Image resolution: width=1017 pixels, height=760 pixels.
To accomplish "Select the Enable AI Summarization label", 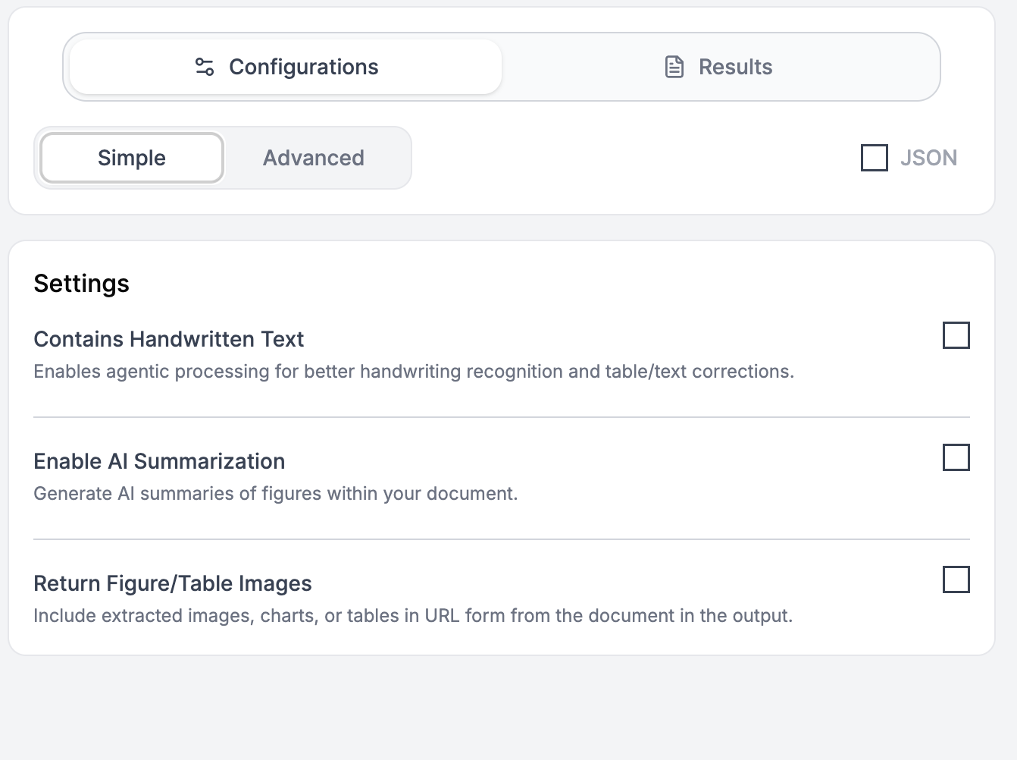I will [159, 460].
